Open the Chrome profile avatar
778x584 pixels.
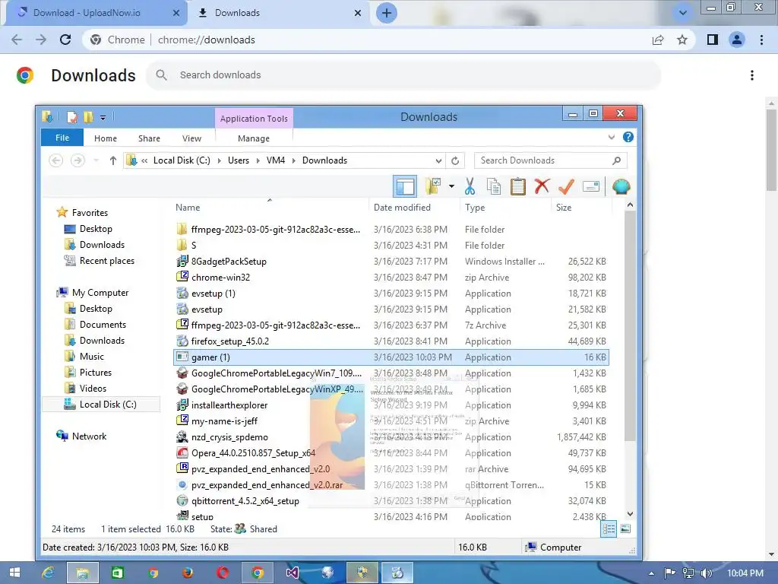coord(737,40)
